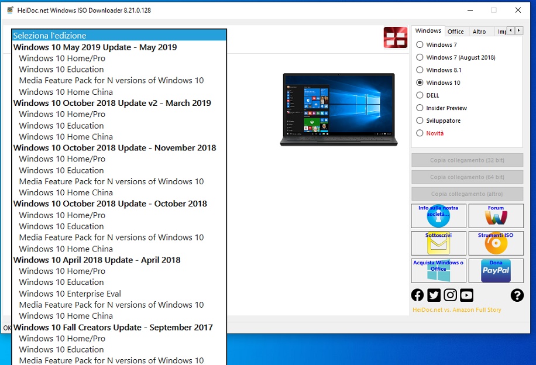
Task: Choose Home/Pro under October 2018 Update v2
Action: 119,114
